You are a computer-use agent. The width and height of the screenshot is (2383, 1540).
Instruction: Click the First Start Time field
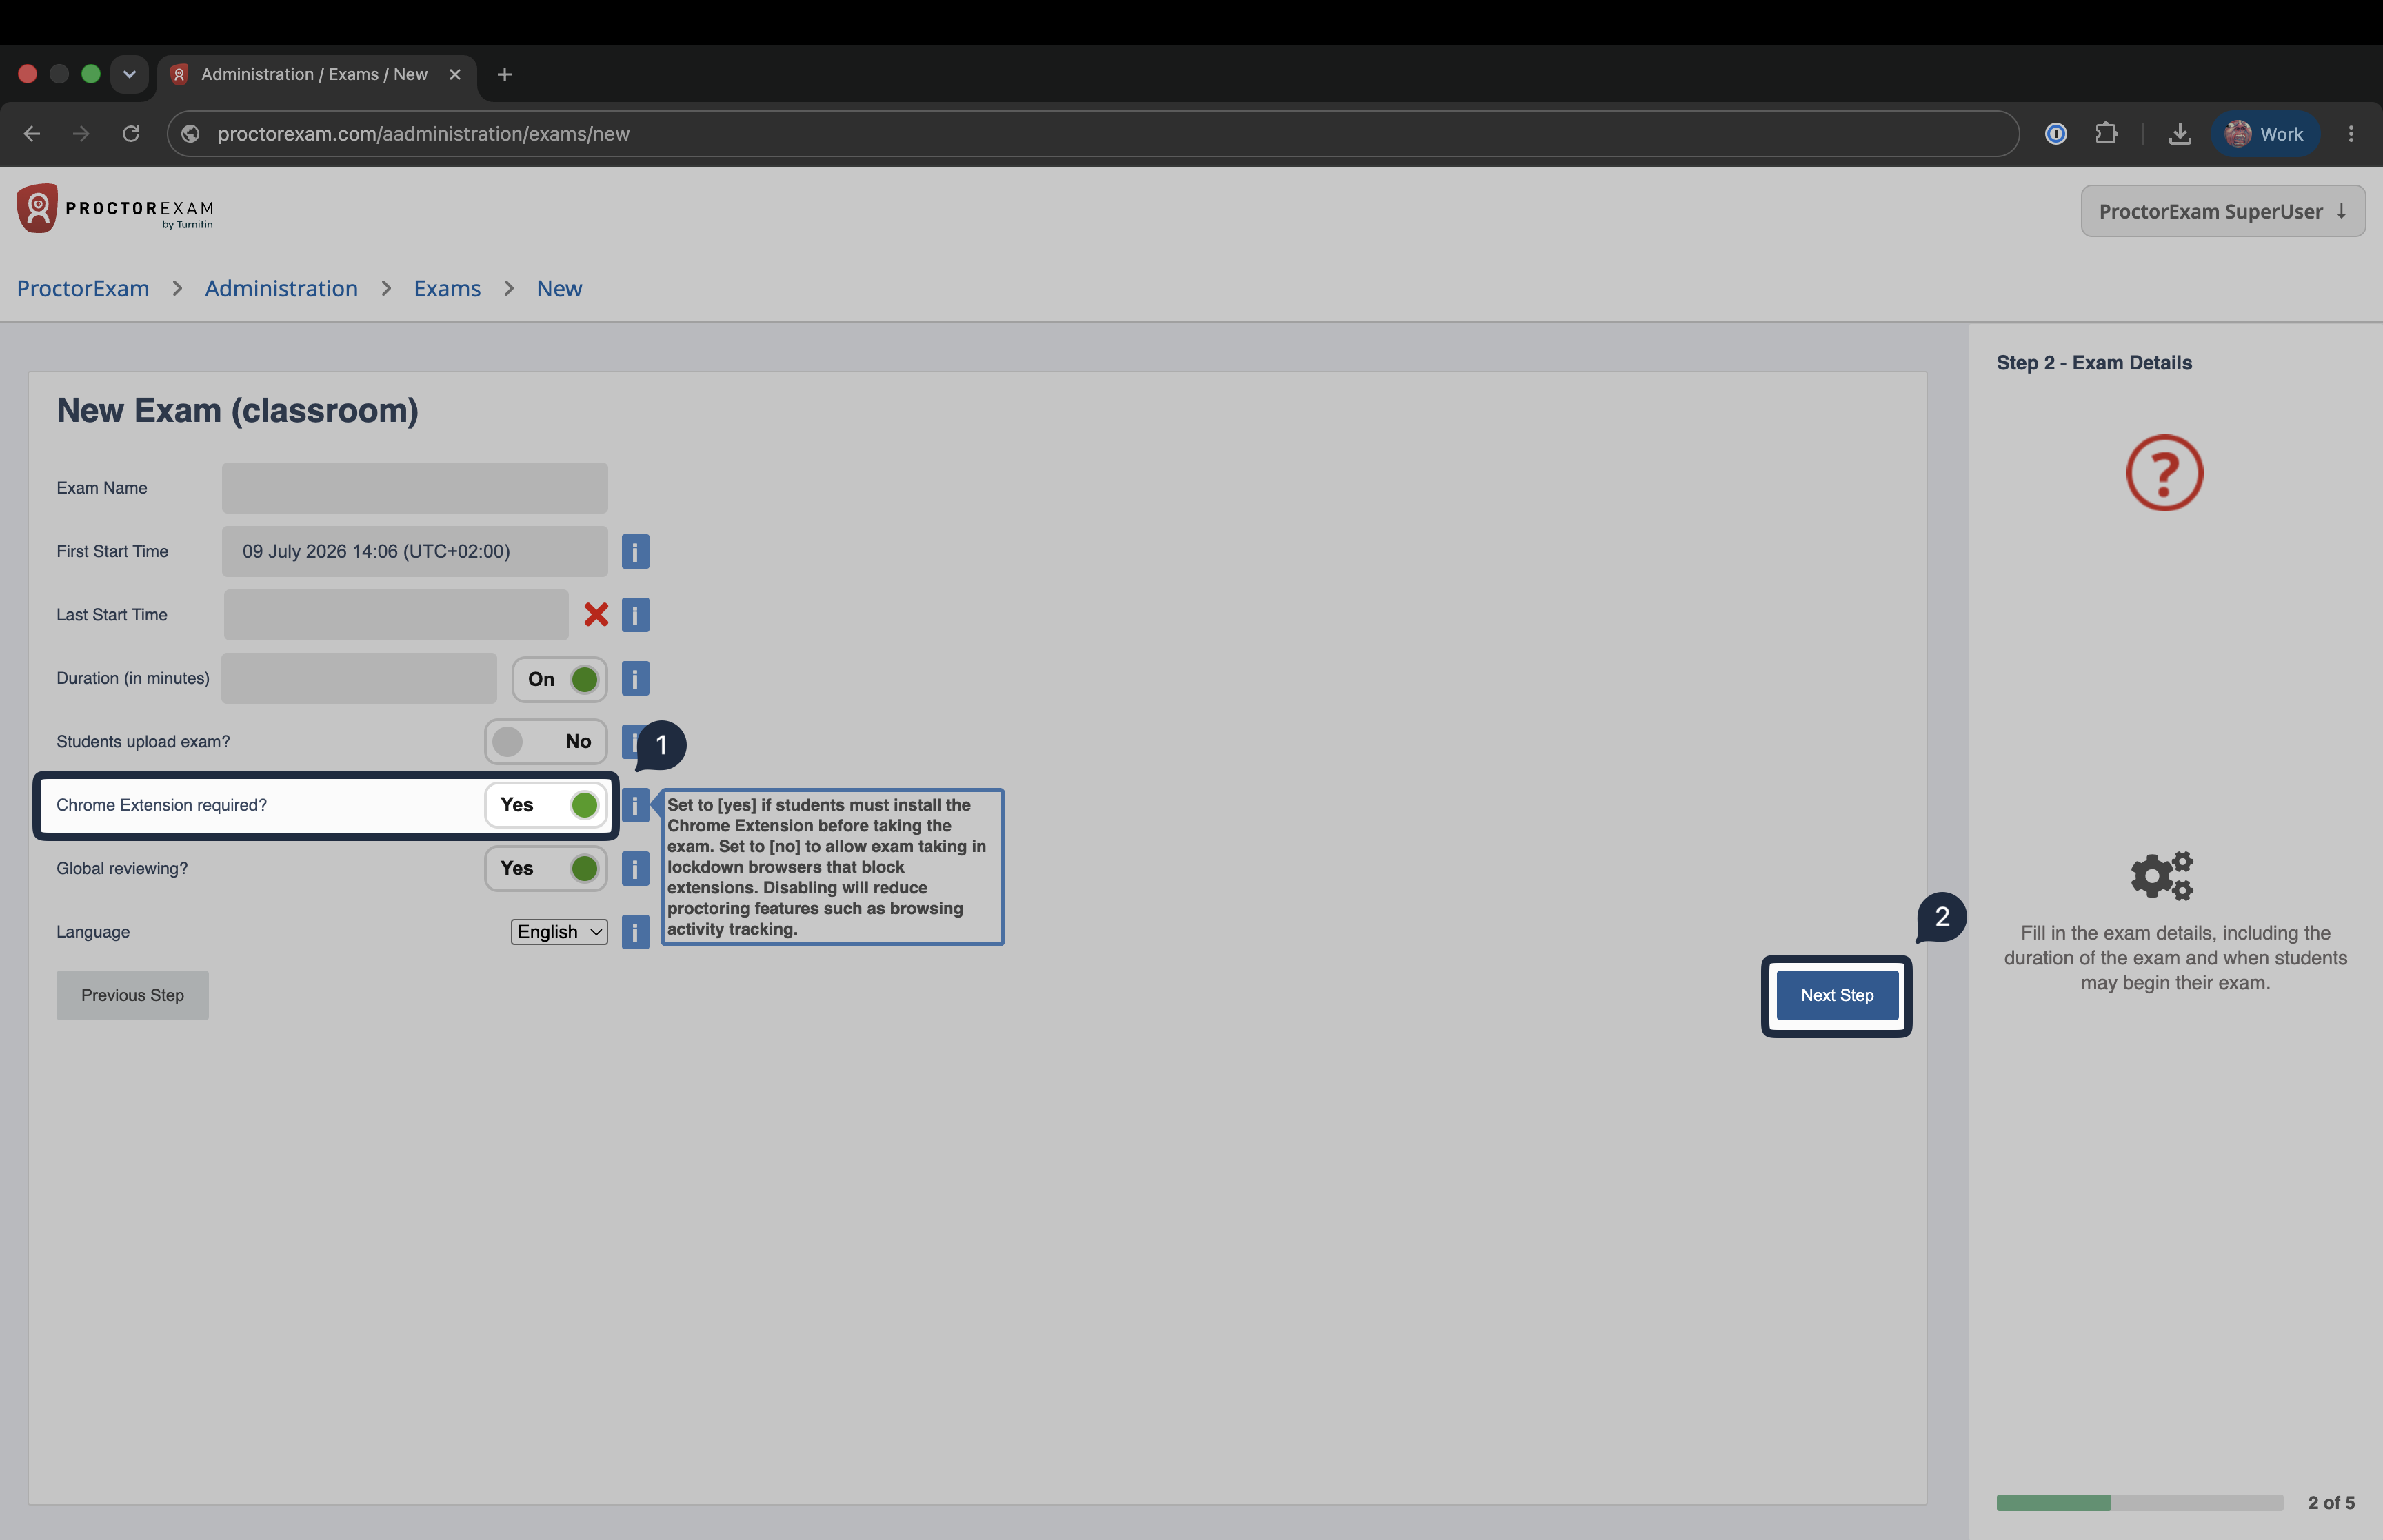[x=414, y=551]
